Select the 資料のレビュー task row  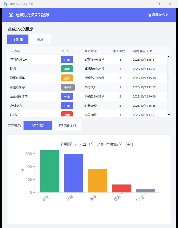point(87,60)
